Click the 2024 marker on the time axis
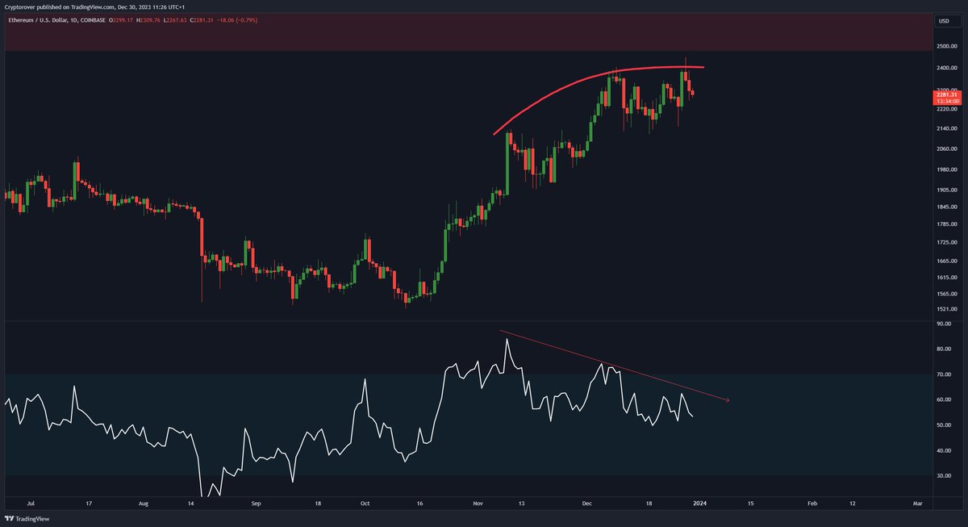The width and height of the screenshot is (968, 527). pos(701,502)
